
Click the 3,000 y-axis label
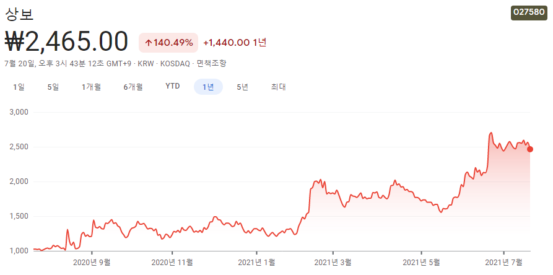tap(20, 113)
